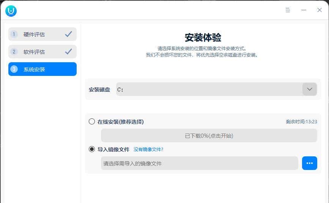The image size is (329, 203).
Task: Browse for image file with the blue ... button
Action: 310,163
